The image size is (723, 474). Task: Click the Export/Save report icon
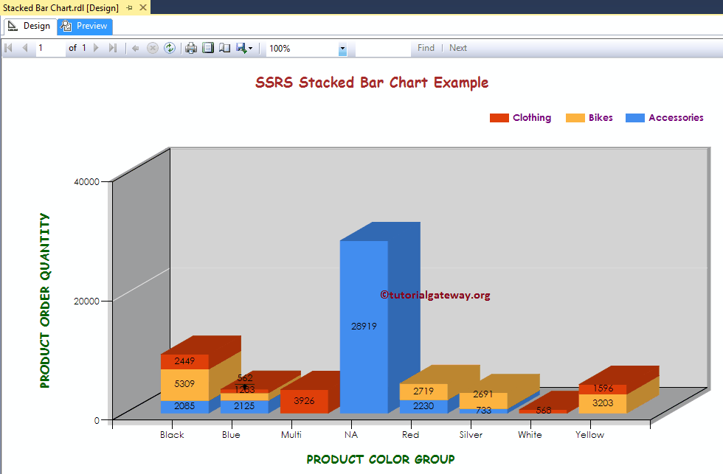(240, 48)
